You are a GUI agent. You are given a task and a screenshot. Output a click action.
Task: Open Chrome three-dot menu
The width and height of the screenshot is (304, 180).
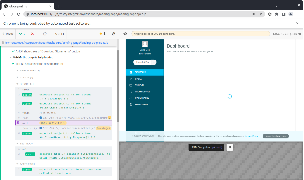pos(298,14)
